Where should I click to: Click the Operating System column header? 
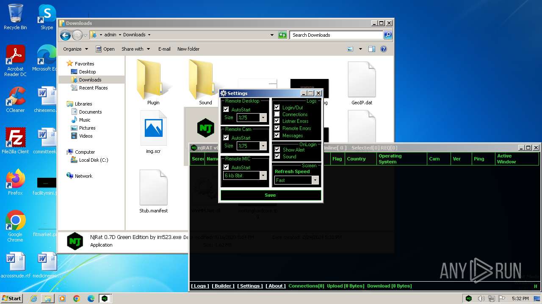(x=401, y=159)
